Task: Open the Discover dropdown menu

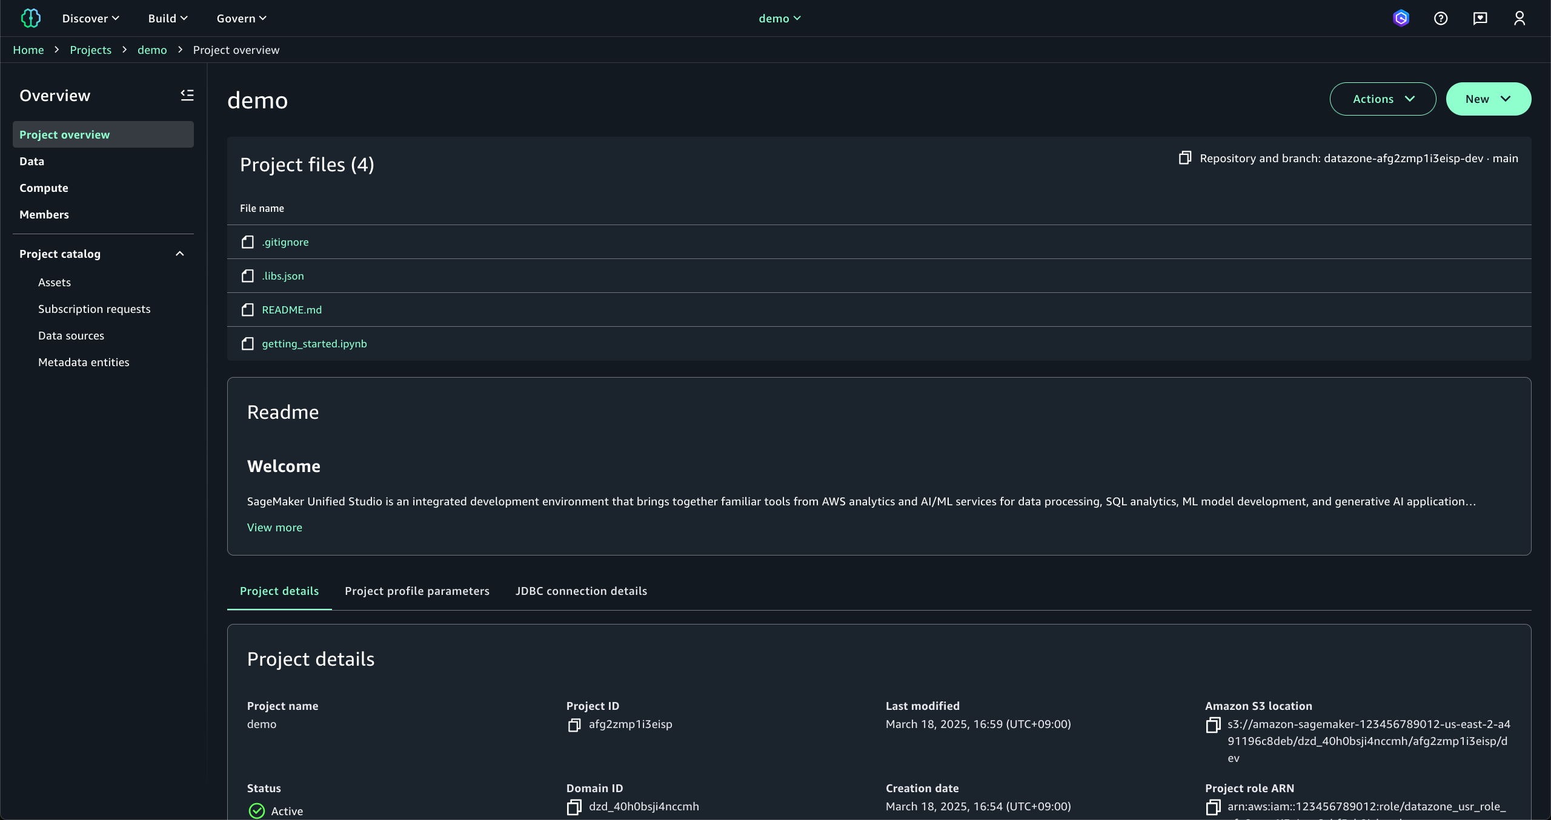Action: [91, 18]
